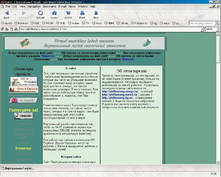Click the Forward arrow button
Viewport: 221px width, 177px height.
(23, 14)
